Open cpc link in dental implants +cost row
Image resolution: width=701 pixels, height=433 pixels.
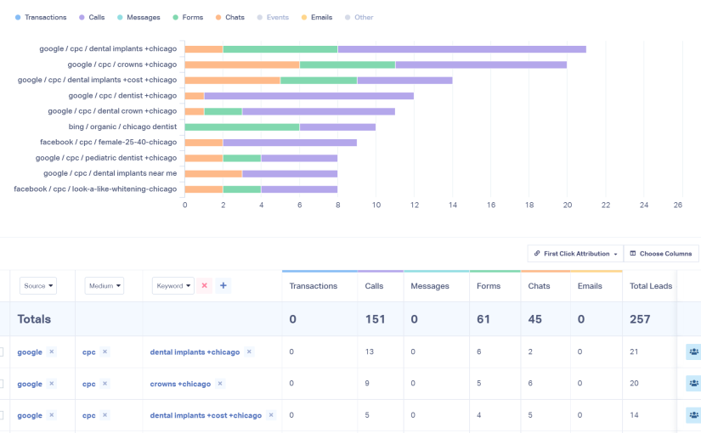tap(89, 415)
